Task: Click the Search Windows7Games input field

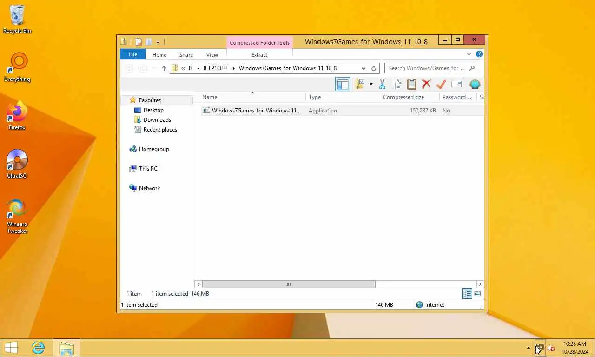Action: tap(427, 68)
